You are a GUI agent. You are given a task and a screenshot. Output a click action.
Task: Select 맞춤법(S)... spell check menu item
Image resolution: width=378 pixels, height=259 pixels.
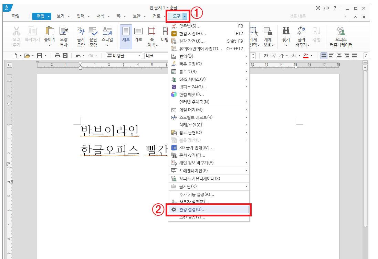(209, 26)
